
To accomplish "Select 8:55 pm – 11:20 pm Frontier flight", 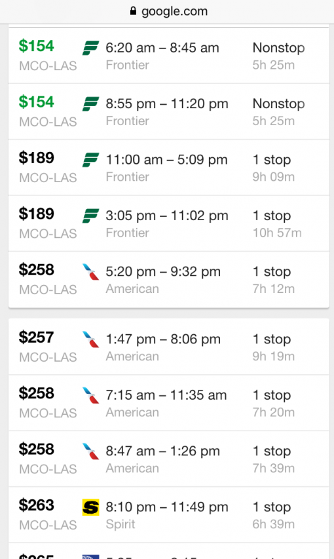I will pos(168,111).
